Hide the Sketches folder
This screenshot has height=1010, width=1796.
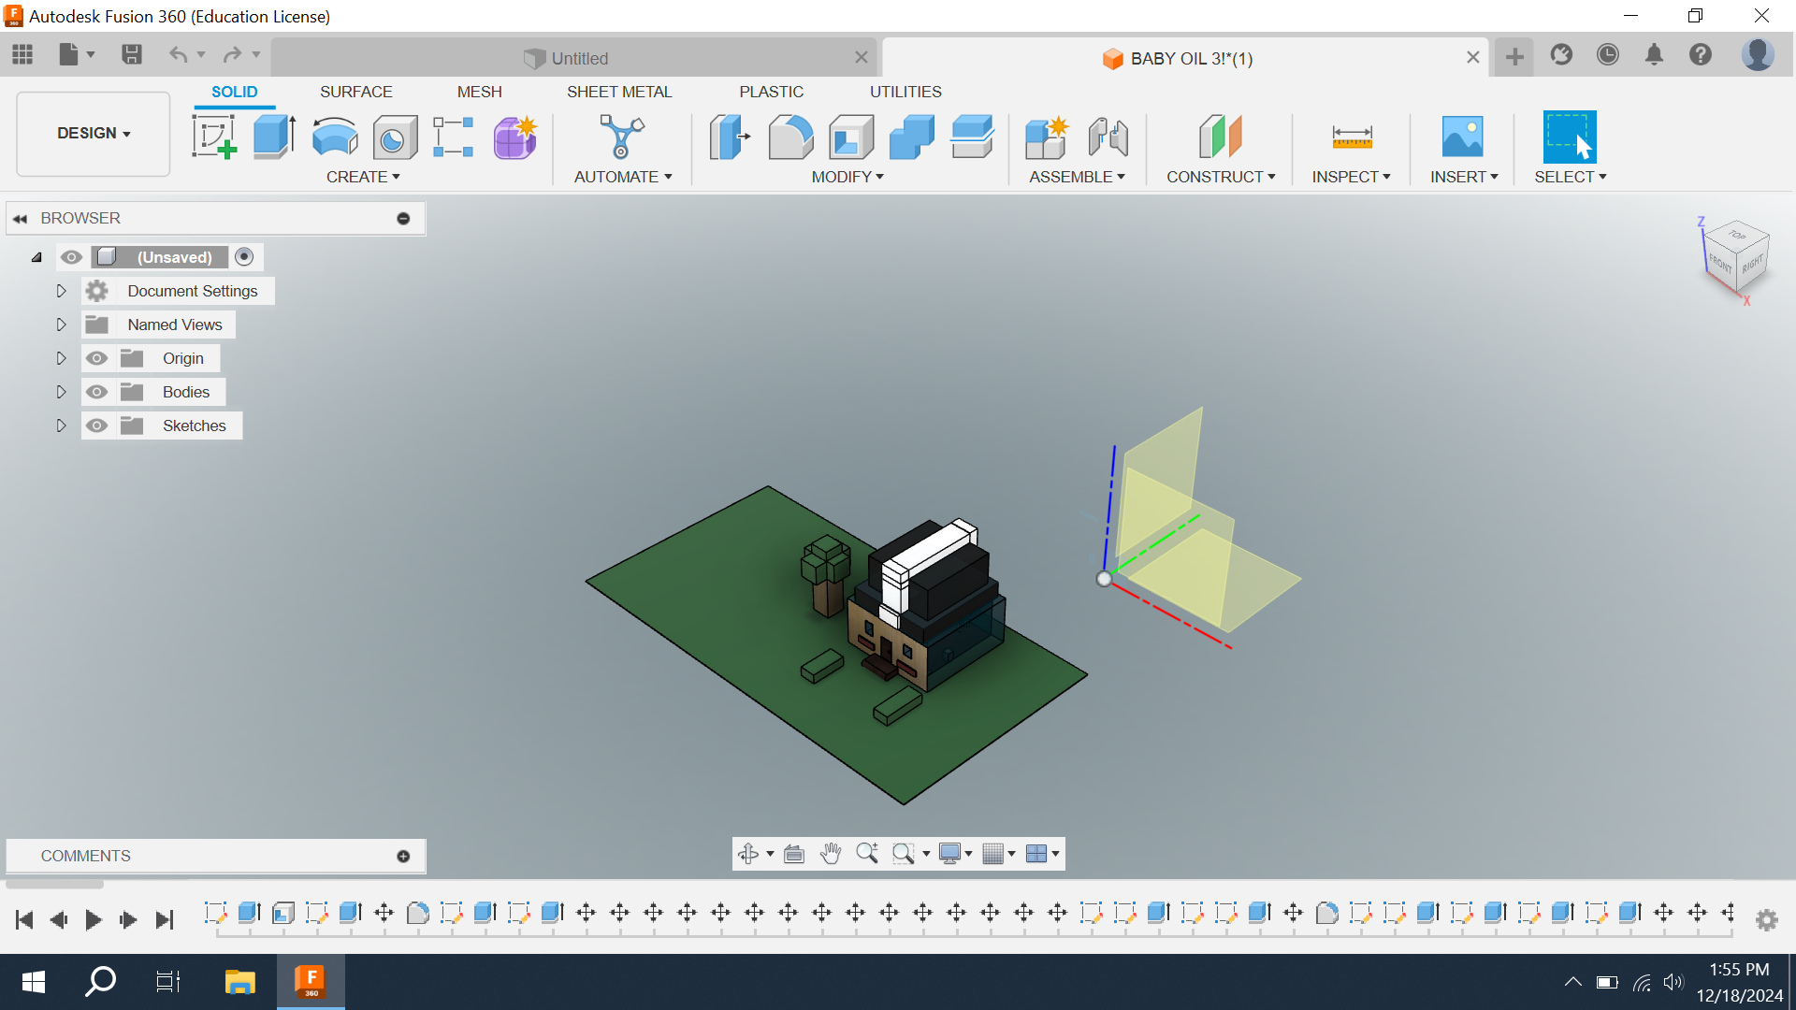[x=96, y=426]
